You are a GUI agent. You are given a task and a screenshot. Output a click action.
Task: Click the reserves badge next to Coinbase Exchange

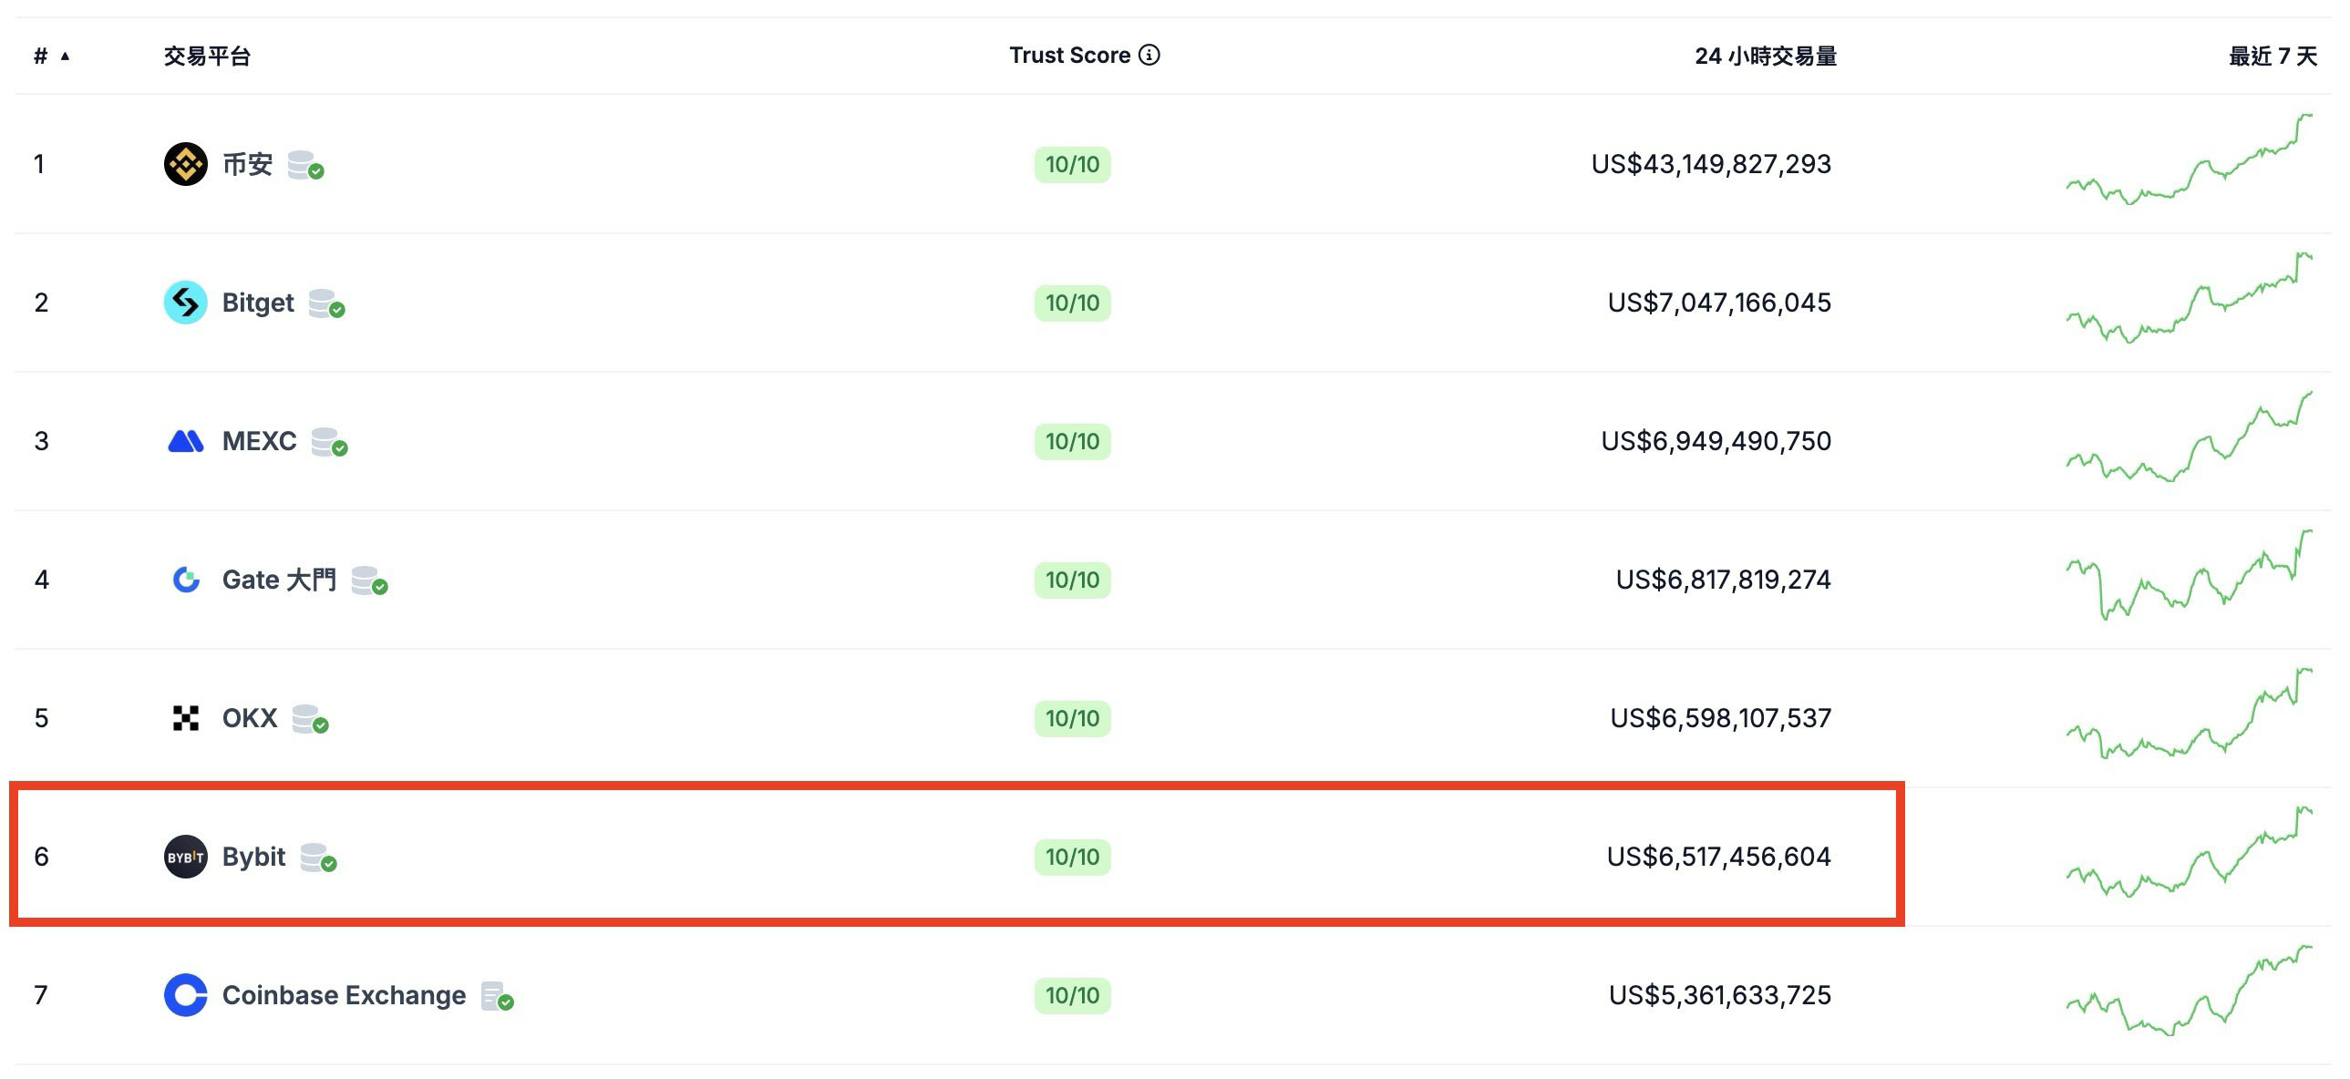coord(497,996)
